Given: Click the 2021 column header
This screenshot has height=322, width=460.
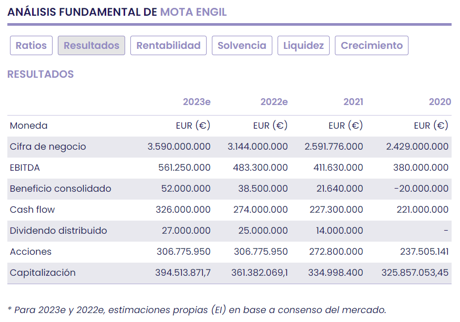Looking at the screenshot, I should click(353, 102).
